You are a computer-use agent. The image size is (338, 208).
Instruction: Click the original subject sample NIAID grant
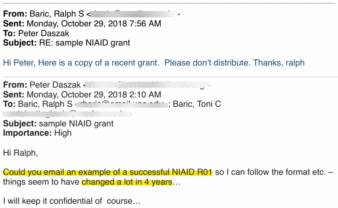coord(76,124)
